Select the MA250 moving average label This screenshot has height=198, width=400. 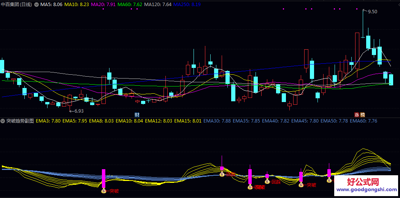[x=187, y=5]
